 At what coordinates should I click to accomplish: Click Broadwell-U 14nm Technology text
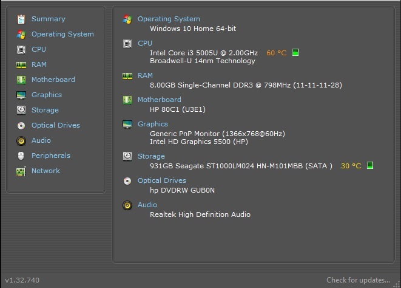203,61
